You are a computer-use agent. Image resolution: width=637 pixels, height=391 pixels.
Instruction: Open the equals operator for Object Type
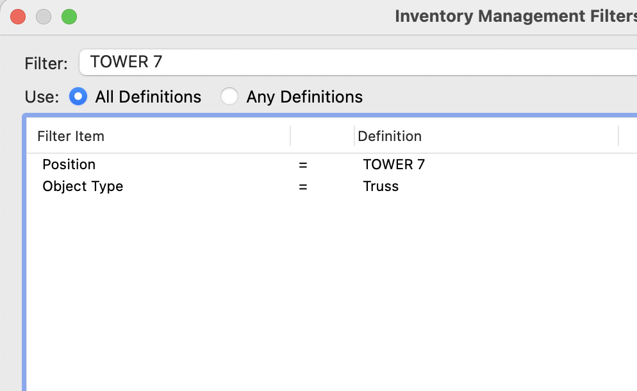(x=303, y=187)
